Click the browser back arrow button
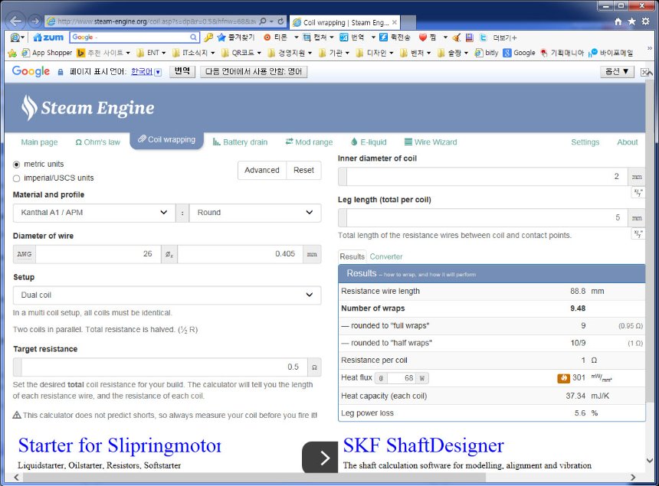Viewport: 659px width, 486px height. tap(16, 21)
